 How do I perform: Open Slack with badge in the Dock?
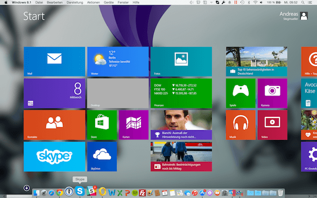coord(91,191)
